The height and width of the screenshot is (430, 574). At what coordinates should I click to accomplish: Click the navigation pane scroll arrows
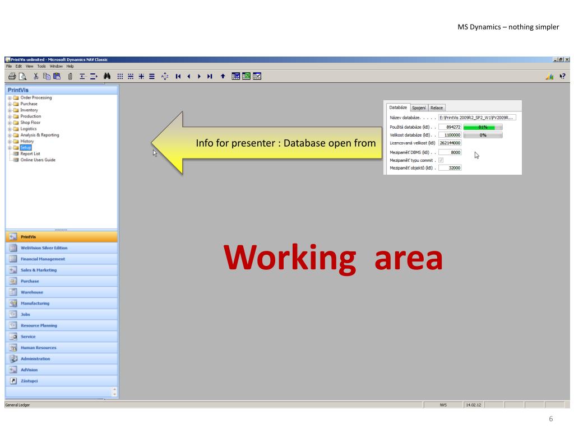coord(114,392)
